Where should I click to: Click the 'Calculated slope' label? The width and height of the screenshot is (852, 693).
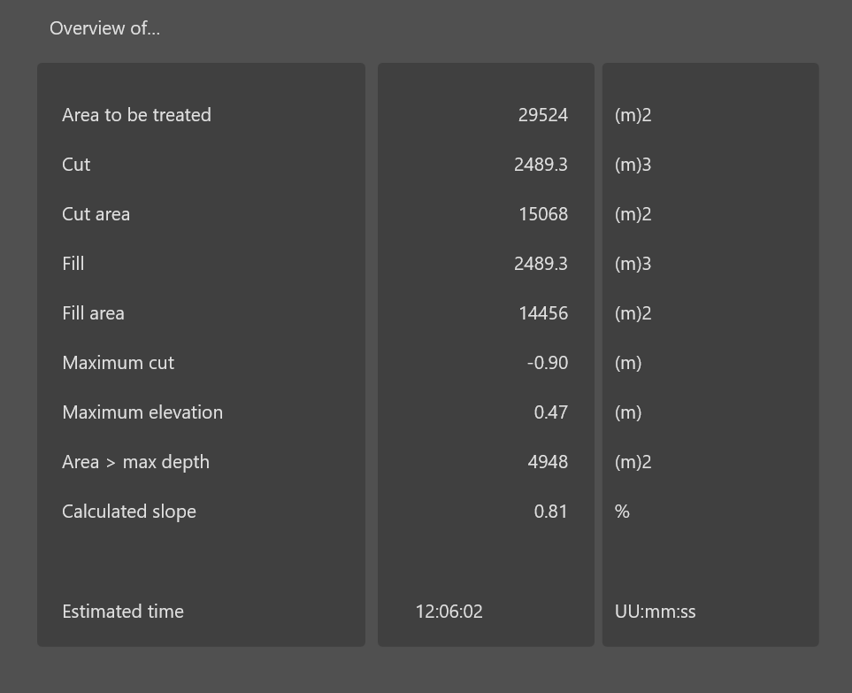[x=128, y=512]
